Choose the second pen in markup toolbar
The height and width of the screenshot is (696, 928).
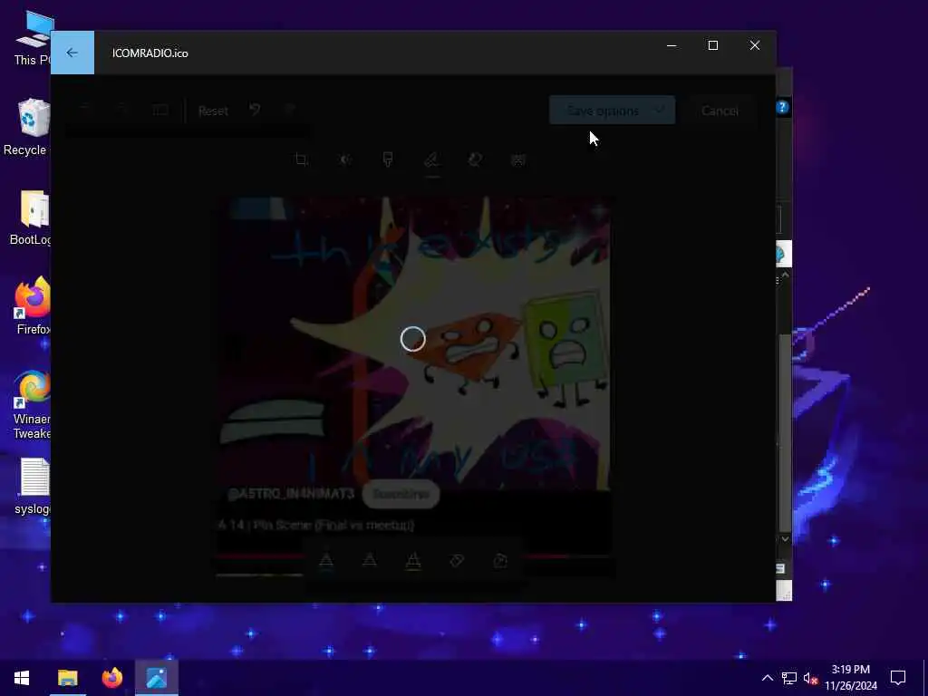click(370, 560)
